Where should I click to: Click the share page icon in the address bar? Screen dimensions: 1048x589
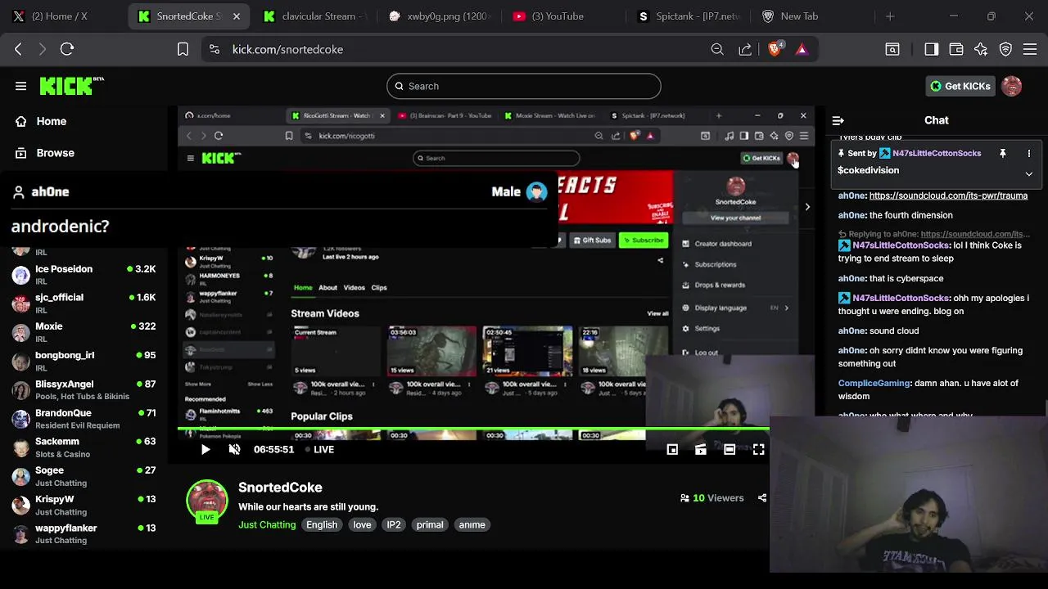(745, 49)
